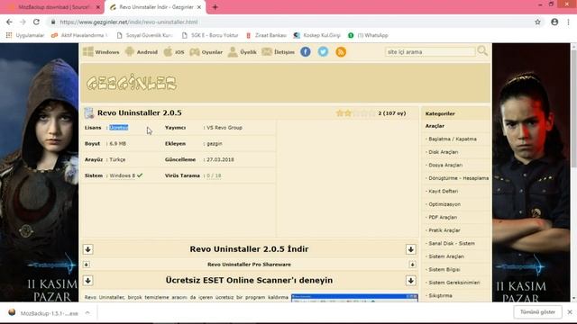Reload the current page
Screen dimensions: 577x324
click(x=36, y=22)
